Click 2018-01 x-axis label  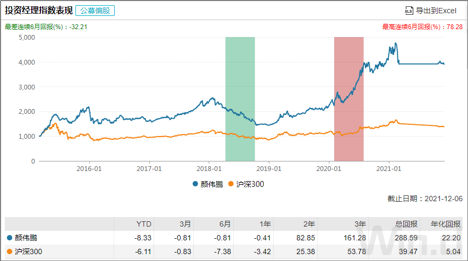(209, 169)
